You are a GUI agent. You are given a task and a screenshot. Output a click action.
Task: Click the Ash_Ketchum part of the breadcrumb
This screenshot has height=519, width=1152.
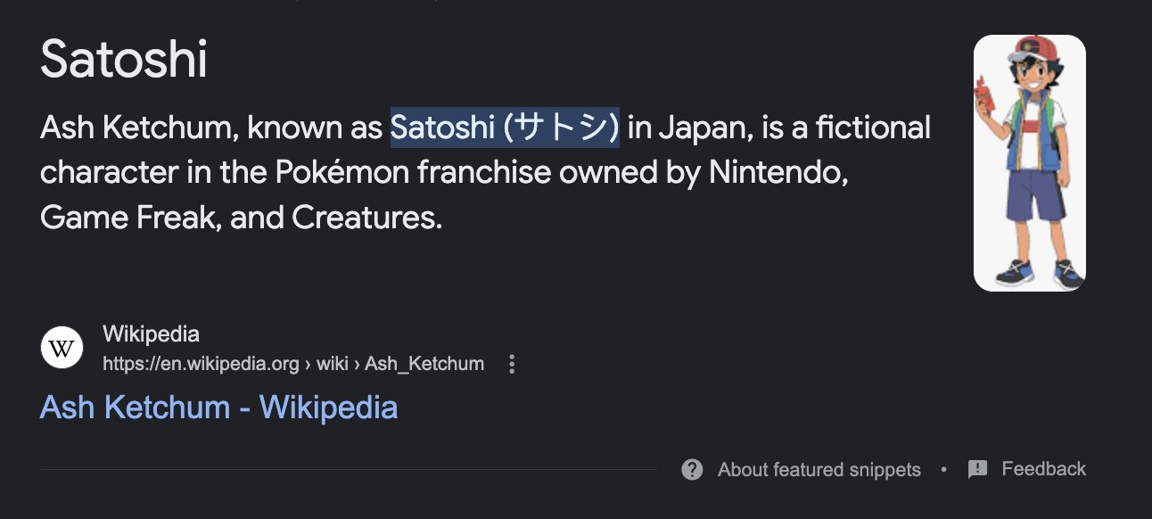(424, 364)
